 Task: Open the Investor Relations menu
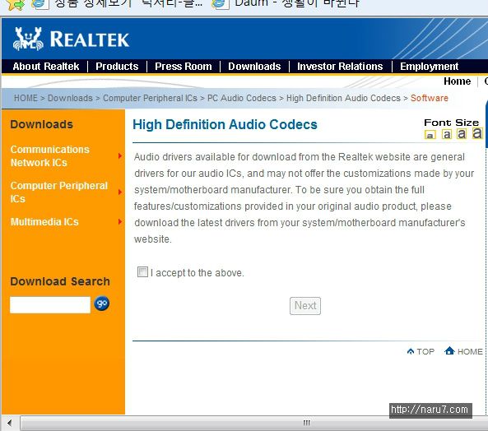pyautogui.click(x=340, y=67)
